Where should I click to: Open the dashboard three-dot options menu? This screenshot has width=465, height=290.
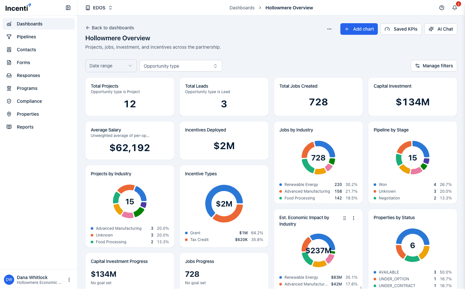pyautogui.click(x=329, y=29)
